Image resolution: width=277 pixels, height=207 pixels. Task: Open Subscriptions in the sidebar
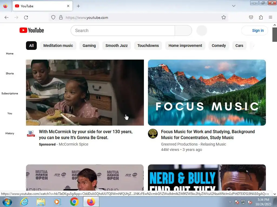tap(10, 93)
